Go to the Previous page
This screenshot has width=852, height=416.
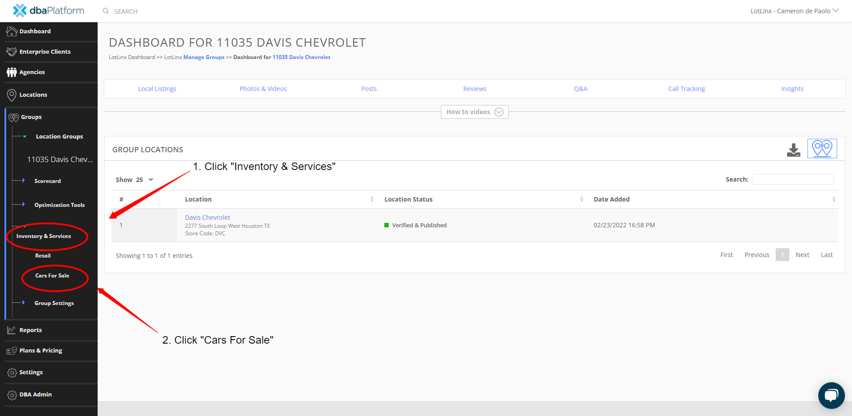757,255
